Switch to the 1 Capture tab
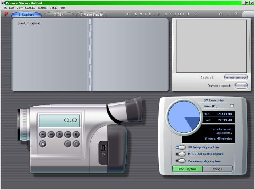Image resolution: width=255 pixels, height=190 pixels. pos(26,15)
